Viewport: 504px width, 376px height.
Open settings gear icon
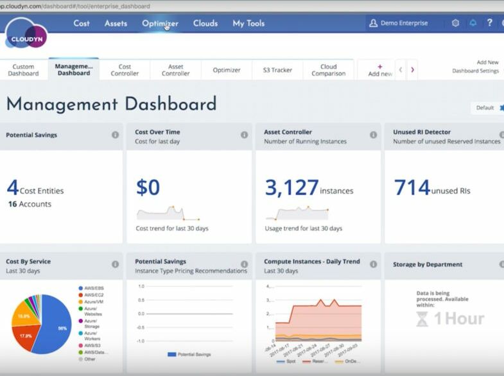point(455,23)
